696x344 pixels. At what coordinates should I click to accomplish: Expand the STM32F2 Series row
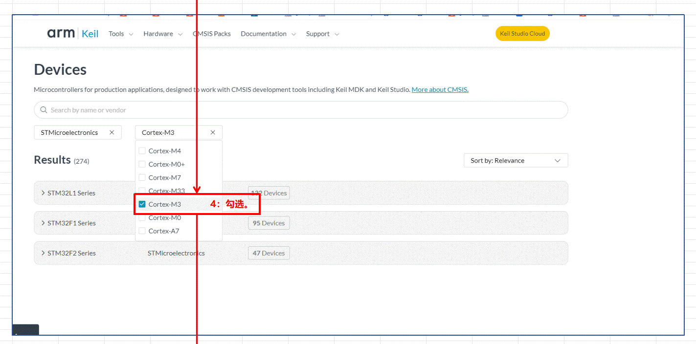click(301, 253)
